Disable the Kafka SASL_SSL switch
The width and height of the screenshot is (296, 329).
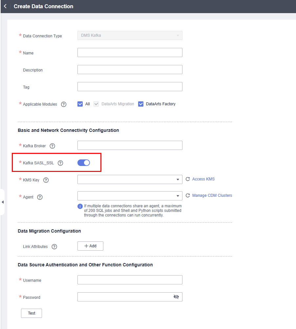tap(84, 163)
